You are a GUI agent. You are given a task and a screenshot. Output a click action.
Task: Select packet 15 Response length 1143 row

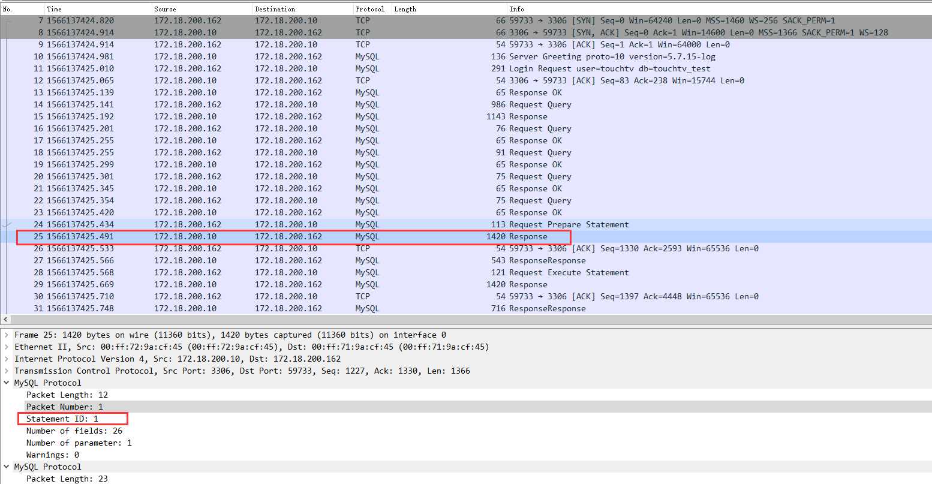coord(466,116)
